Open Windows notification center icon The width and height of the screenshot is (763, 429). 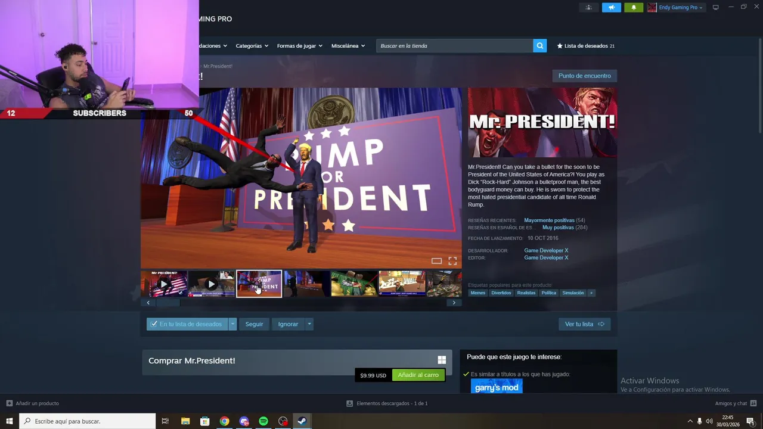pyautogui.click(x=750, y=421)
